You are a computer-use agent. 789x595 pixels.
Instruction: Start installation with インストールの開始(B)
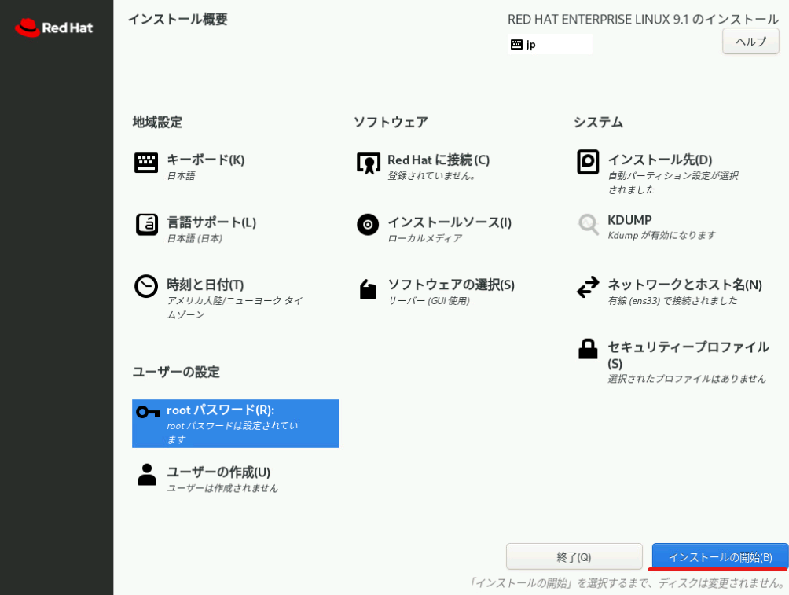720,556
